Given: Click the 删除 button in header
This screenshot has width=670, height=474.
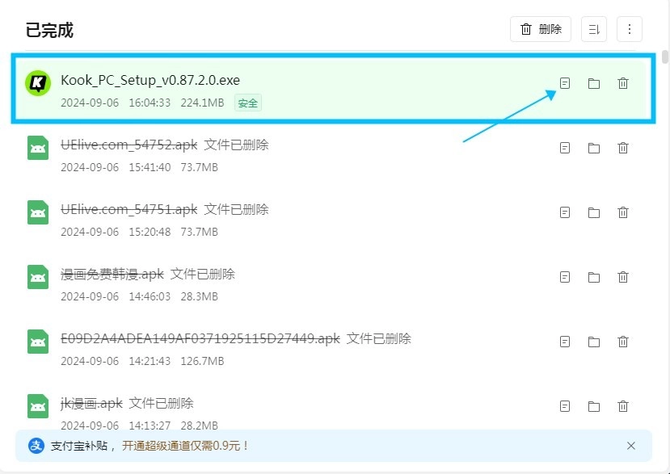Looking at the screenshot, I should pos(541,29).
